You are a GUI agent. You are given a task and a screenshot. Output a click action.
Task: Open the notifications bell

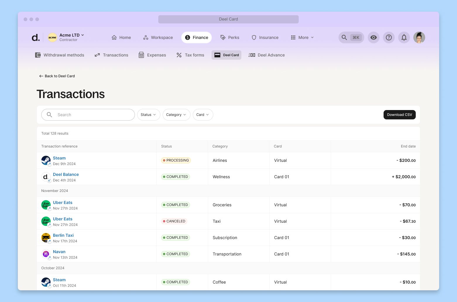tap(404, 37)
